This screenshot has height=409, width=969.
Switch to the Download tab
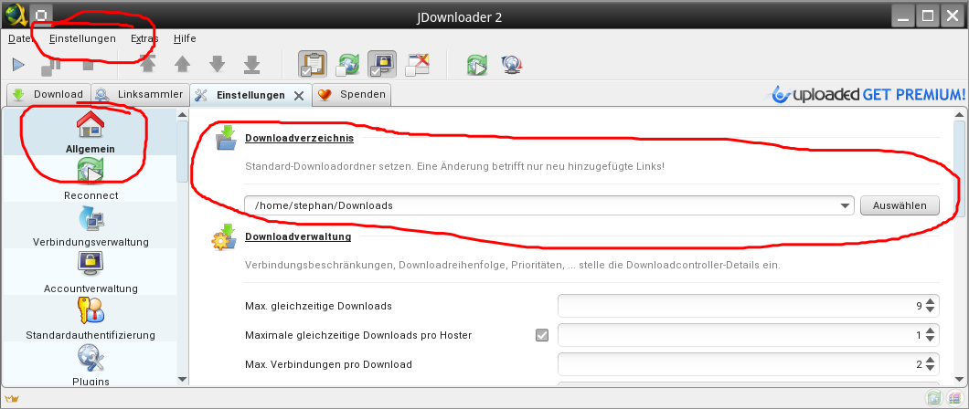pyautogui.click(x=48, y=94)
